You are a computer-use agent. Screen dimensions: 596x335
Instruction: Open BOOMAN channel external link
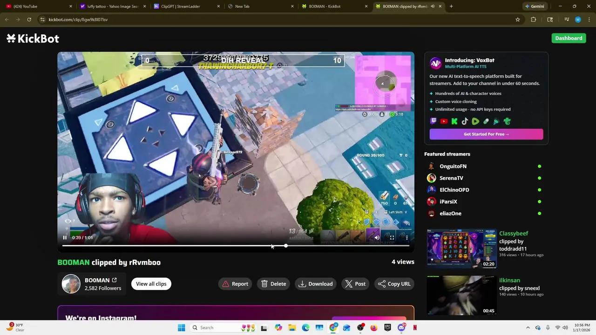[114, 280]
